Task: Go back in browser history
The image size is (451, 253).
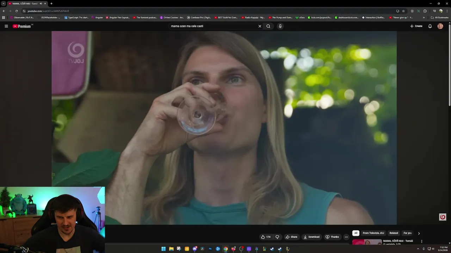Action: (x=4, y=11)
